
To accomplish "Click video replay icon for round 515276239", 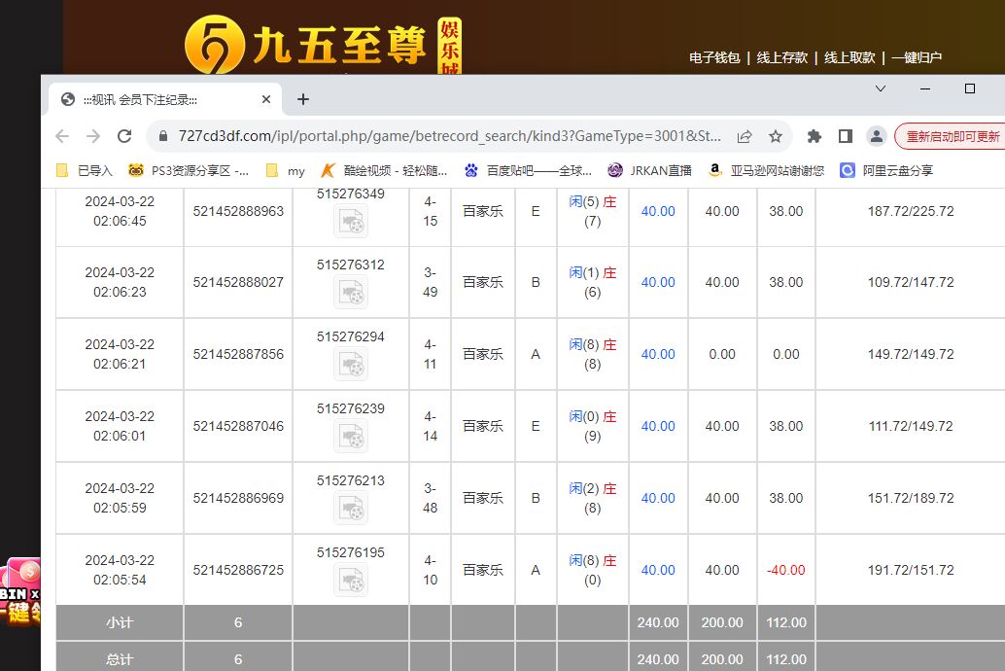I will pos(350,436).
